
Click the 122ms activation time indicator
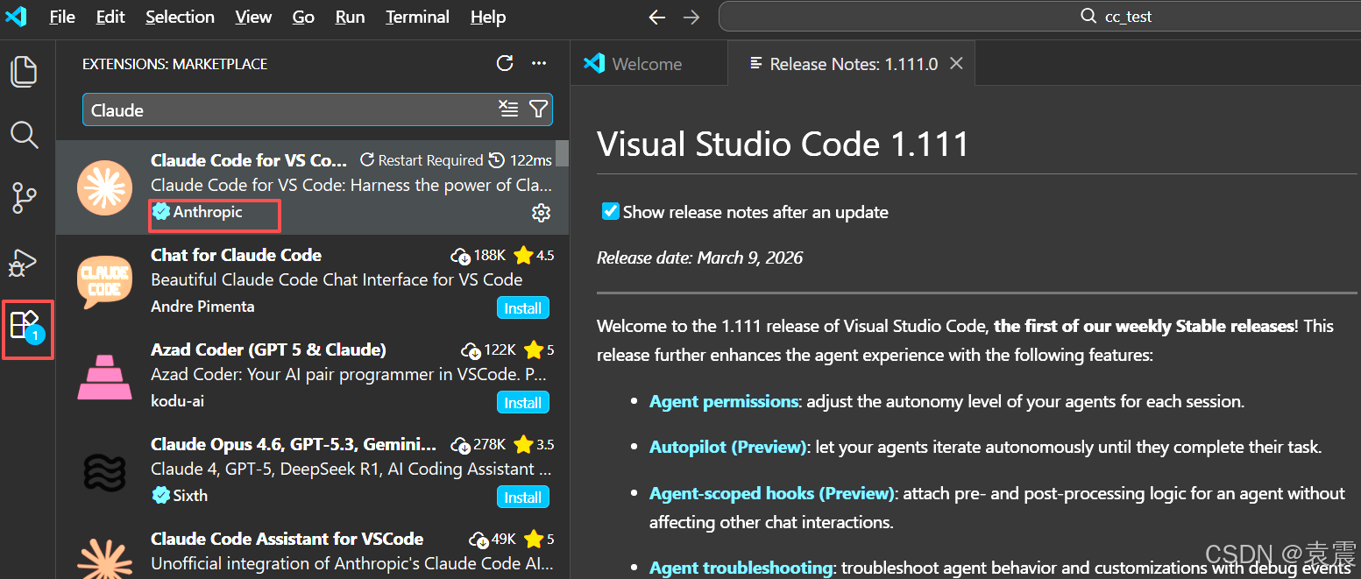click(521, 160)
